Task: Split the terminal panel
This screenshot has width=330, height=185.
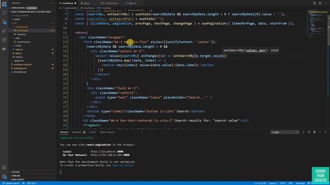Action: pyautogui.click(x=309, y=132)
